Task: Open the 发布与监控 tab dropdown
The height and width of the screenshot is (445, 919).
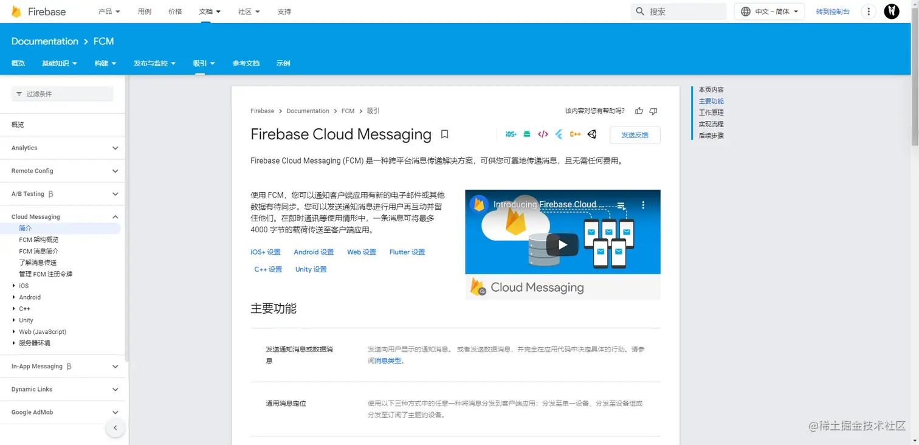Action: click(x=155, y=63)
